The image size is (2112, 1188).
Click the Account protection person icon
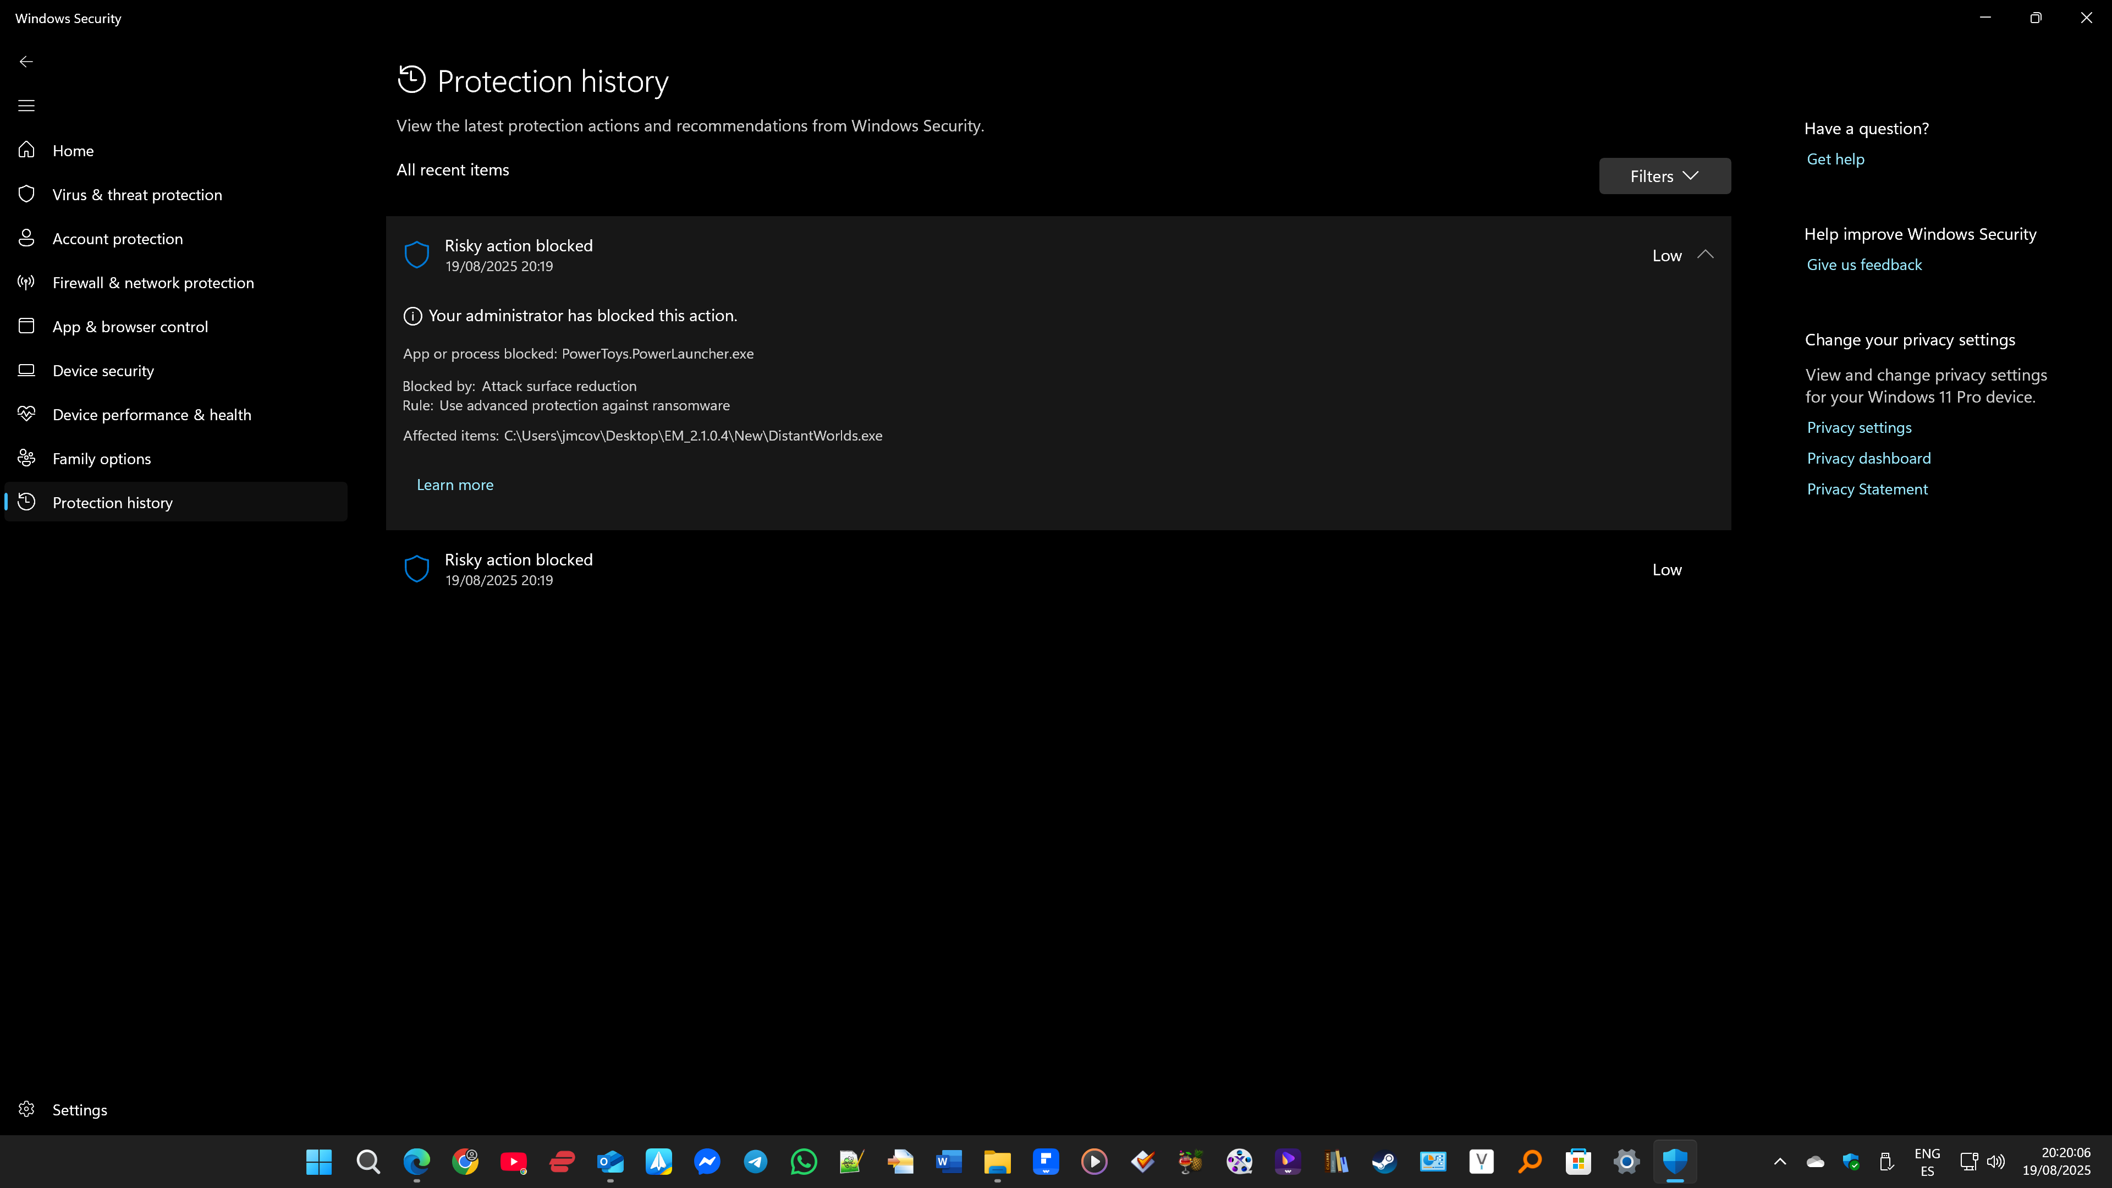[x=26, y=238]
